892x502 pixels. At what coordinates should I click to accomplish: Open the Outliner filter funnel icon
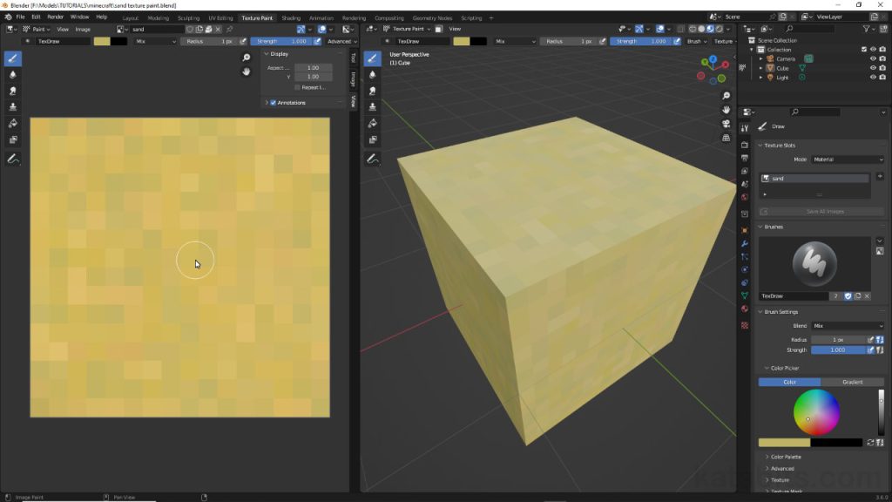tap(867, 28)
